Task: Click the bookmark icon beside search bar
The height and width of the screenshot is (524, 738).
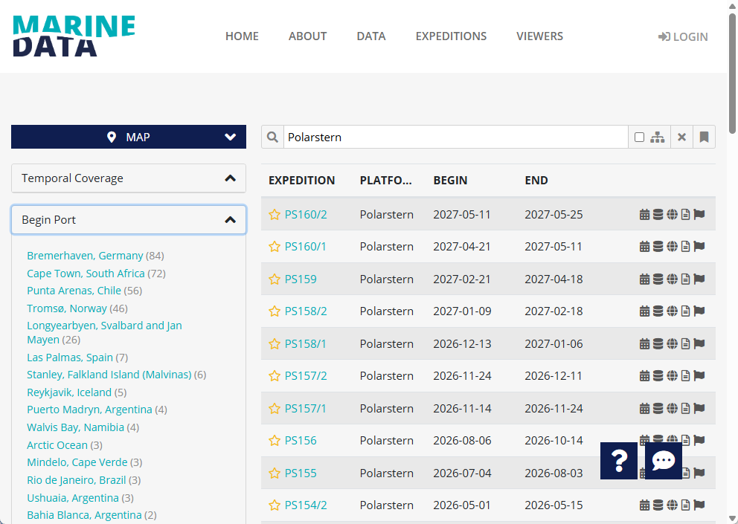Action: point(704,138)
